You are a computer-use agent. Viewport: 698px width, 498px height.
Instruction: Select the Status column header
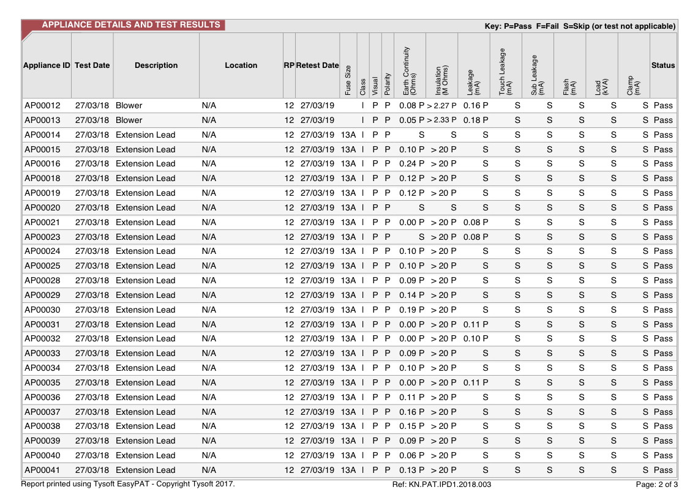coord(663,65)
